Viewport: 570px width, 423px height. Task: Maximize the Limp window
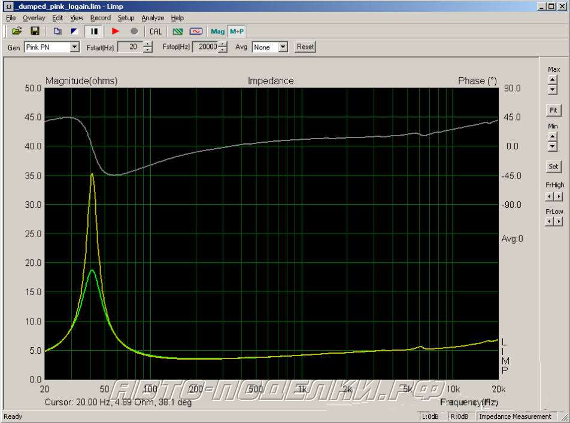551,6
